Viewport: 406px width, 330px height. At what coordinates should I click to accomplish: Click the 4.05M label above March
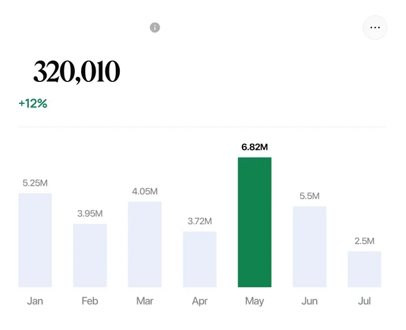tap(145, 192)
